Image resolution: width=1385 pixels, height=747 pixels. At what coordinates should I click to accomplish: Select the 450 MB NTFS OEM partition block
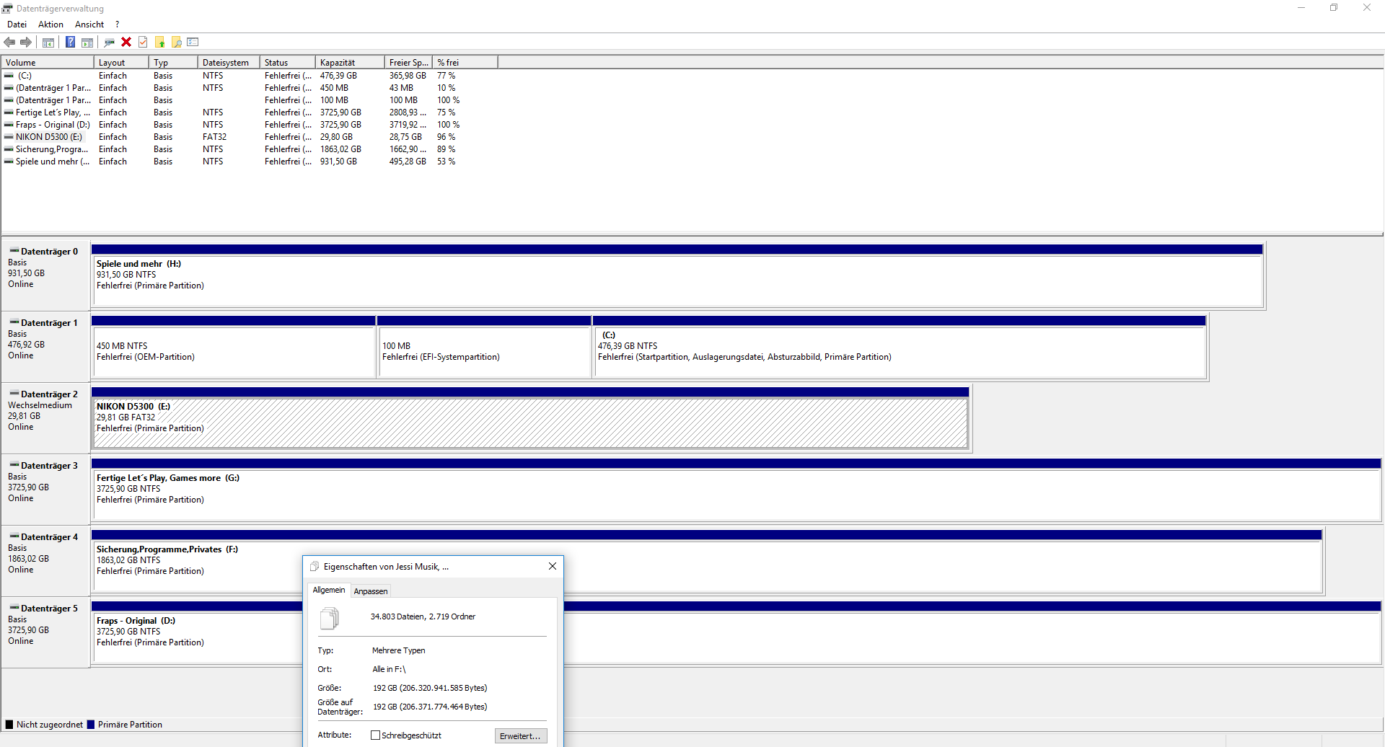pyautogui.click(x=233, y=347)
